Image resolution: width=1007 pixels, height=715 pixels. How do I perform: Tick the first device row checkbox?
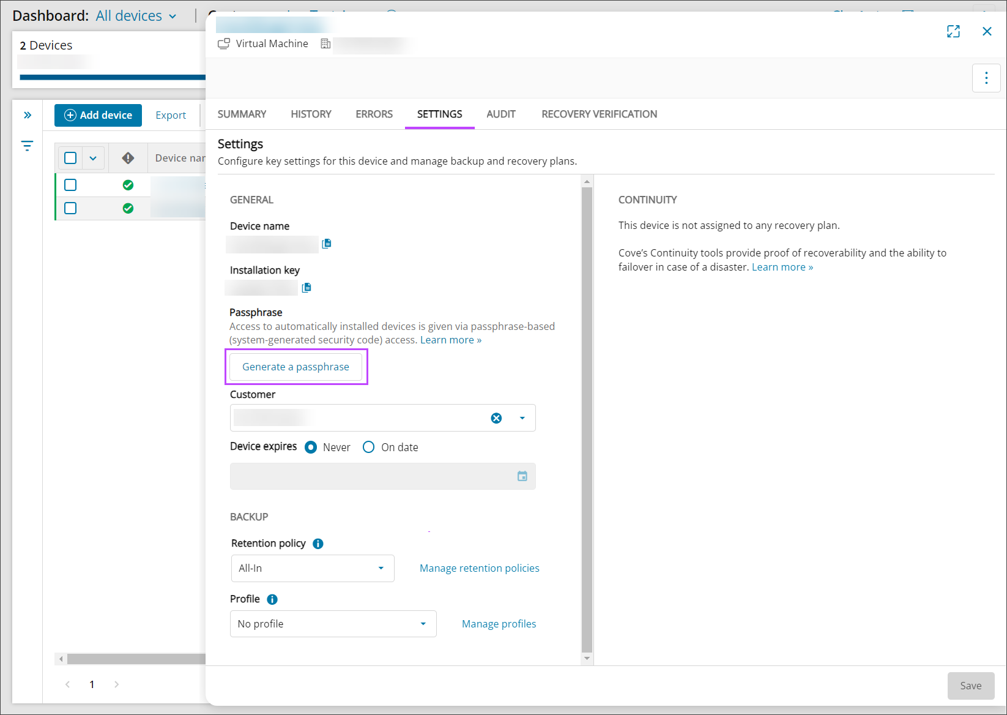[70, 185]
